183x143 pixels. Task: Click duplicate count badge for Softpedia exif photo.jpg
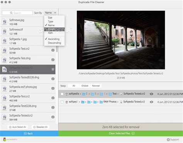(53, 88)
